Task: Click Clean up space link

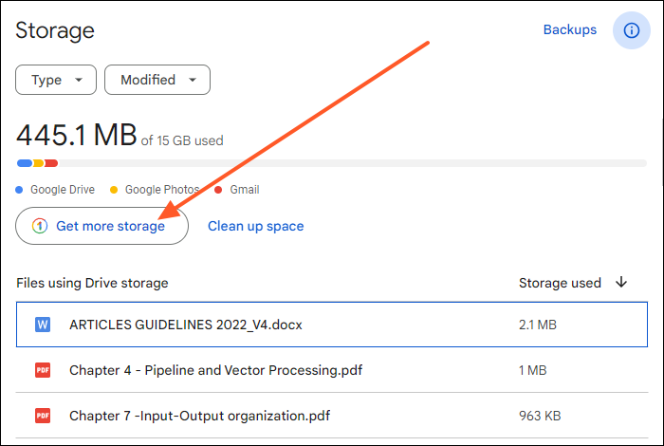Action: (255, 226)
